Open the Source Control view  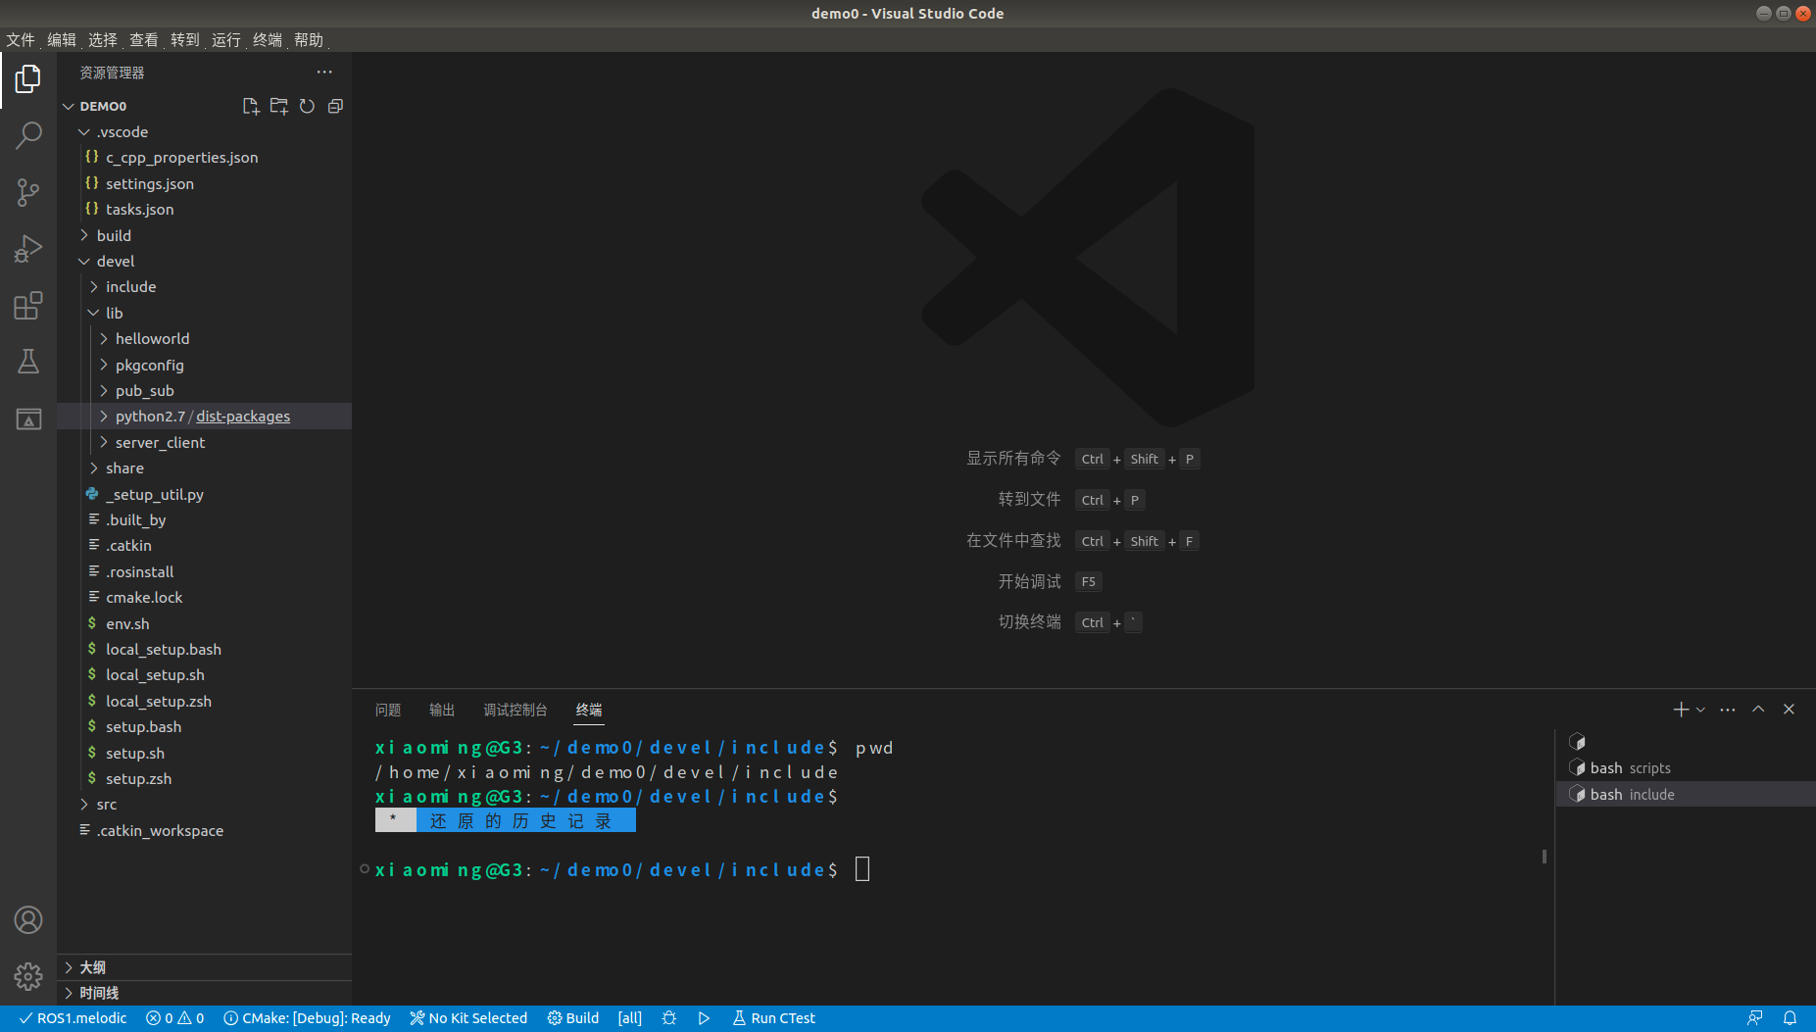tap(28, 192)
